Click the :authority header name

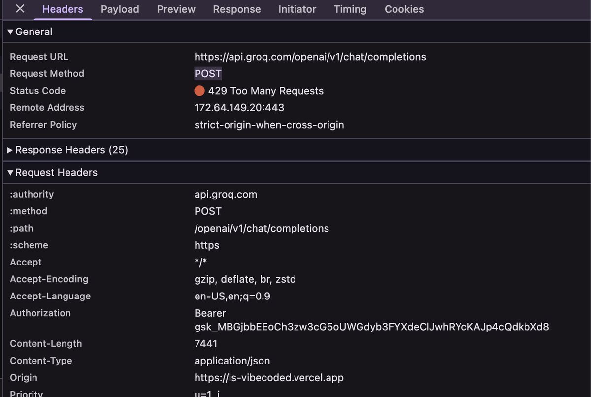[x=32, y=194]
